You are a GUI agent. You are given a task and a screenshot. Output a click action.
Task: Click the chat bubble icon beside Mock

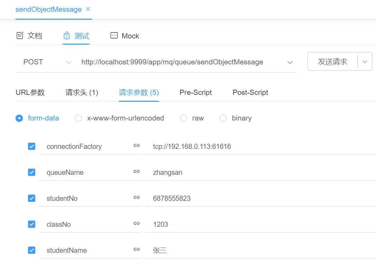[x=114, y=36]
